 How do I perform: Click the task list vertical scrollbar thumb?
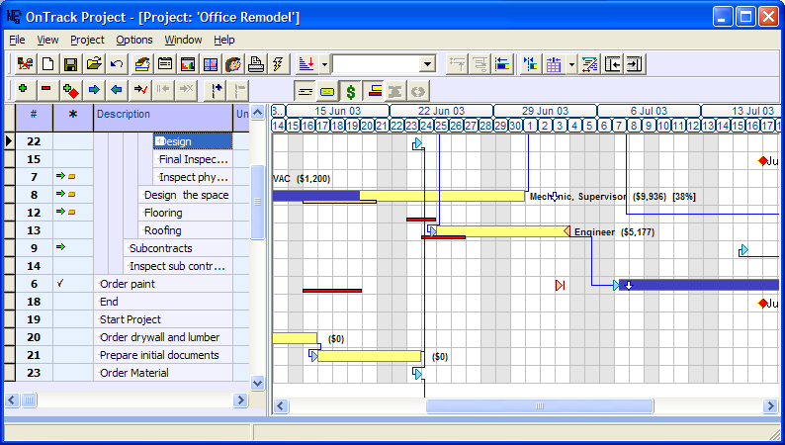pos(257,202)
